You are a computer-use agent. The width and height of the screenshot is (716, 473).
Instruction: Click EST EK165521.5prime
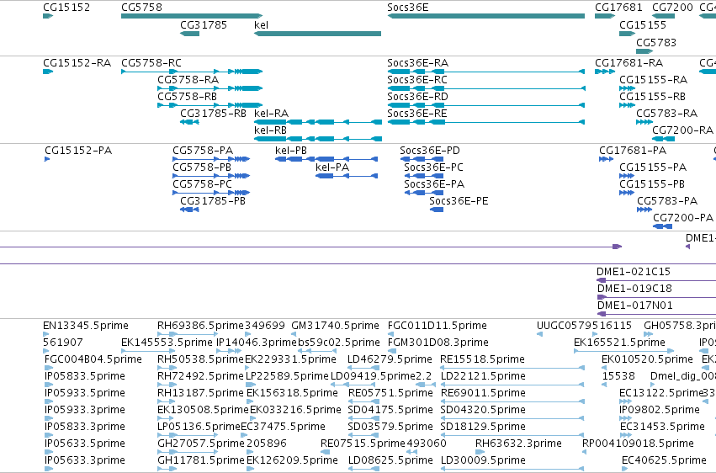[x=623, y=351]
